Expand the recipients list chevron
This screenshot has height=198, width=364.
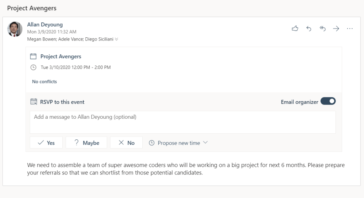point(116,39)
